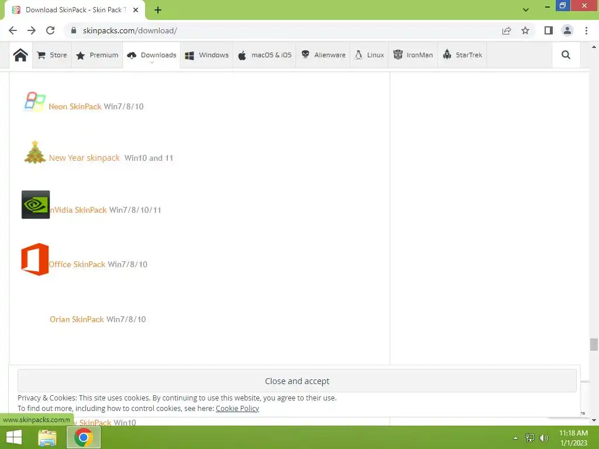Open the Linux menu item

coord(369,55)
